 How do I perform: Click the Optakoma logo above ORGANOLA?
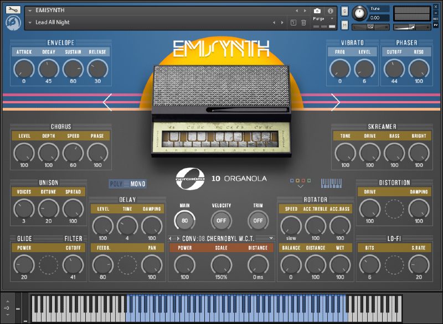[x=192, y=178]
